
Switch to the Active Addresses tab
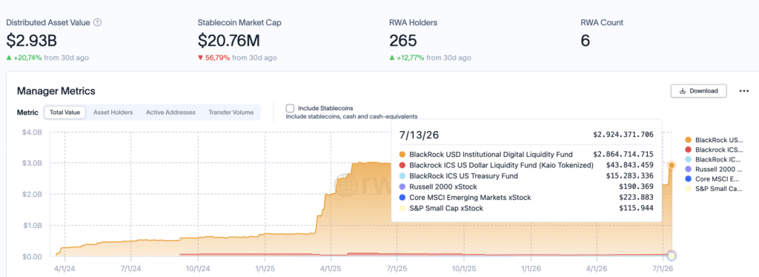(x=170, y=112)
